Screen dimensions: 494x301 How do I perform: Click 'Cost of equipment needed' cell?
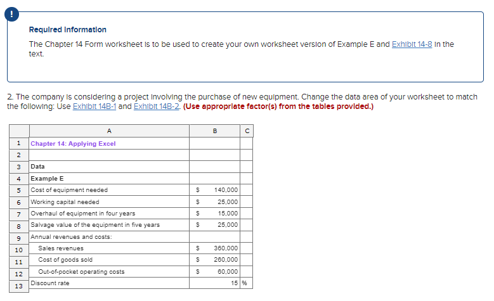click(x=109, y=190)
